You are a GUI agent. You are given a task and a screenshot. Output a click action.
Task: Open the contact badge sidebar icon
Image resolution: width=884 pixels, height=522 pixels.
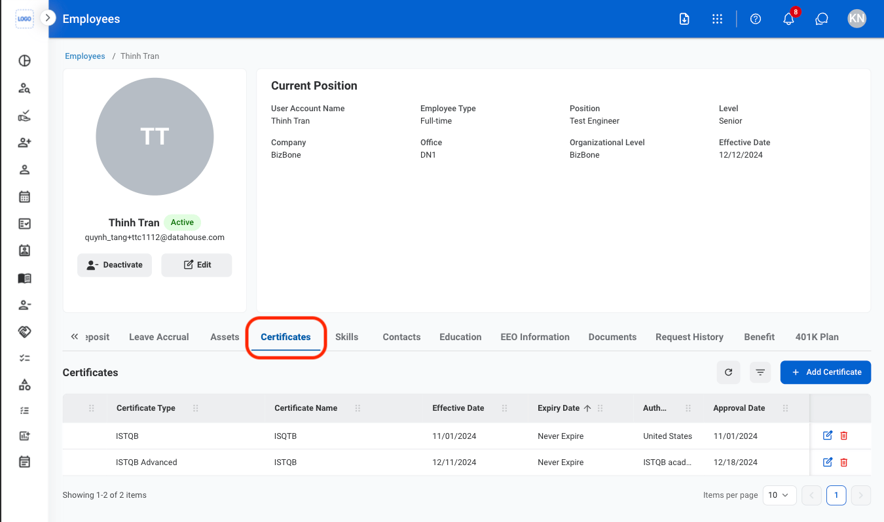point(24,251)
